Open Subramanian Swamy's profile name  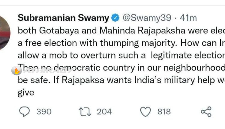(x=63, y=18)
